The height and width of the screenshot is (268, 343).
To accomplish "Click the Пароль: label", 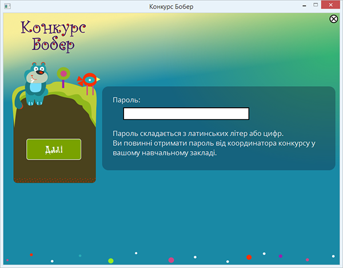I will pos(126,100).
